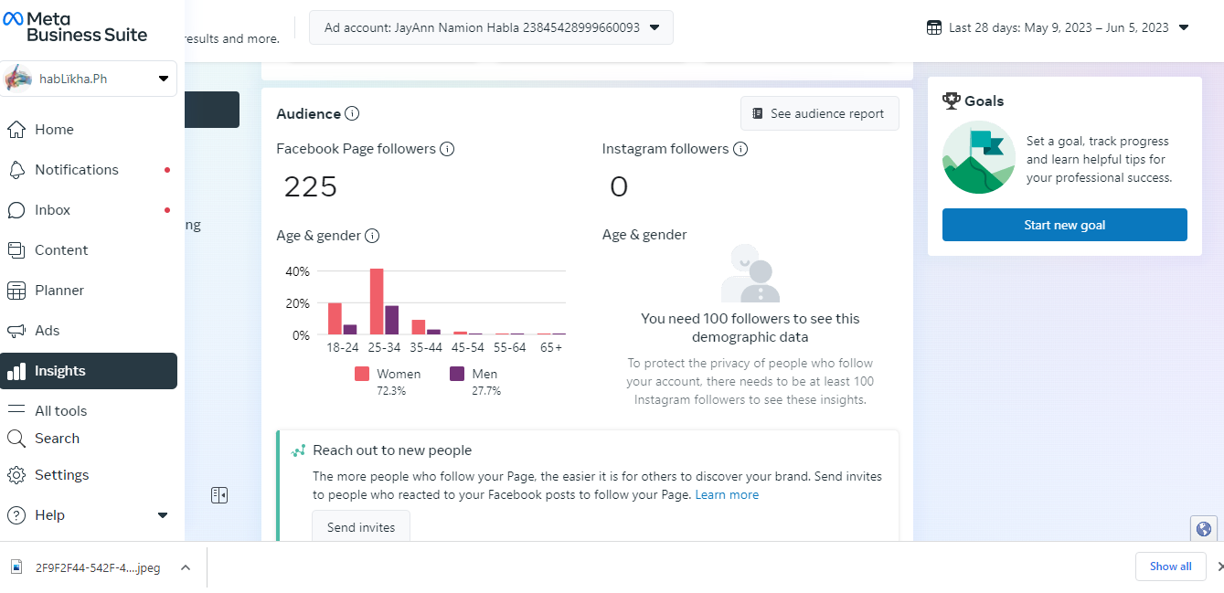The height and width of the screenshot is (593, 1224).
Task: Click the Settings gear icon
Action: [16, 475]
